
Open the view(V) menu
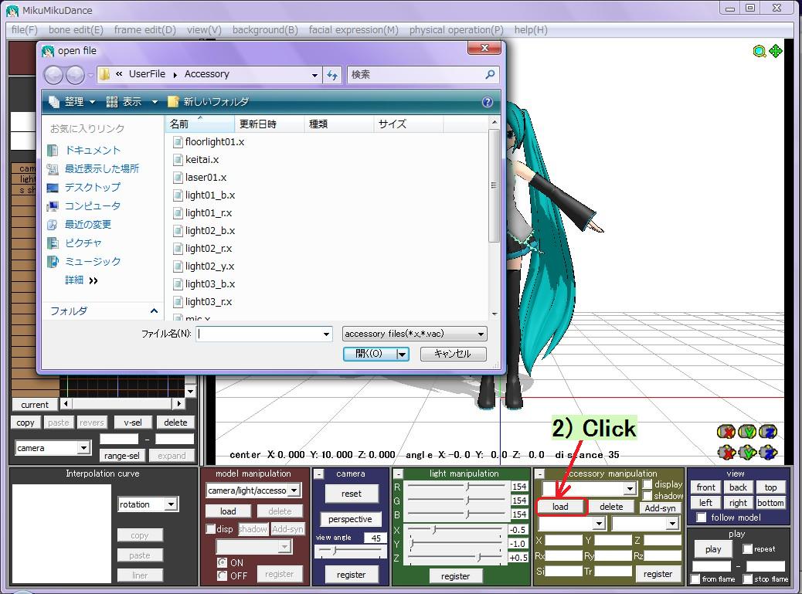204,29
